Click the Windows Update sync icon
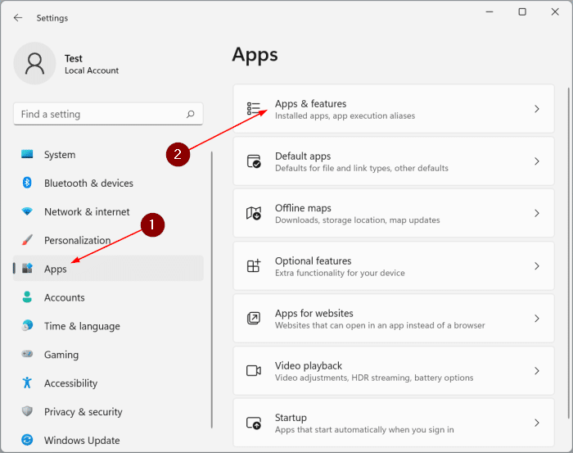Viewport: 573px width, 453px height. [27, 439]
